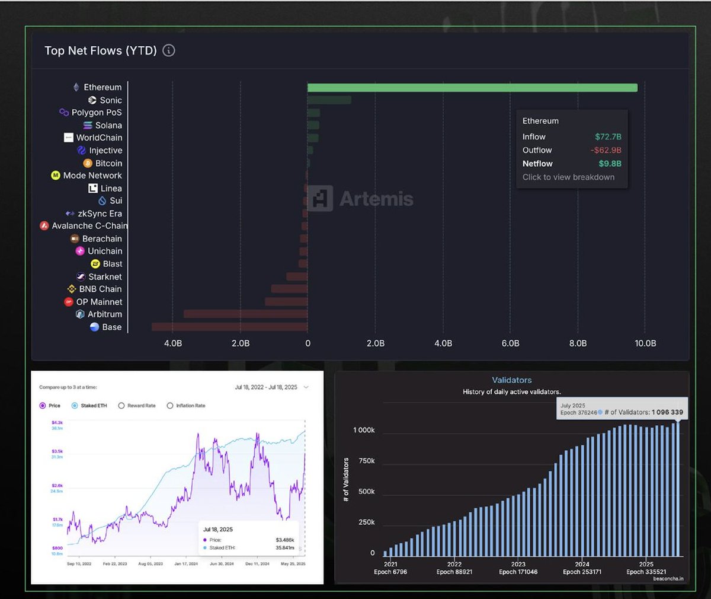
Task: Click the 10.0B axis label
Action: 645,343
